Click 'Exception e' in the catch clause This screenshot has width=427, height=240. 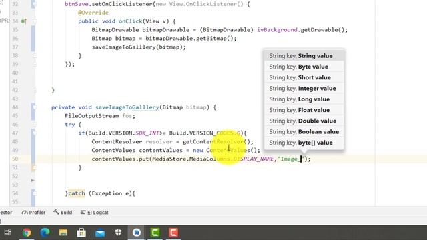click(110, 193)
